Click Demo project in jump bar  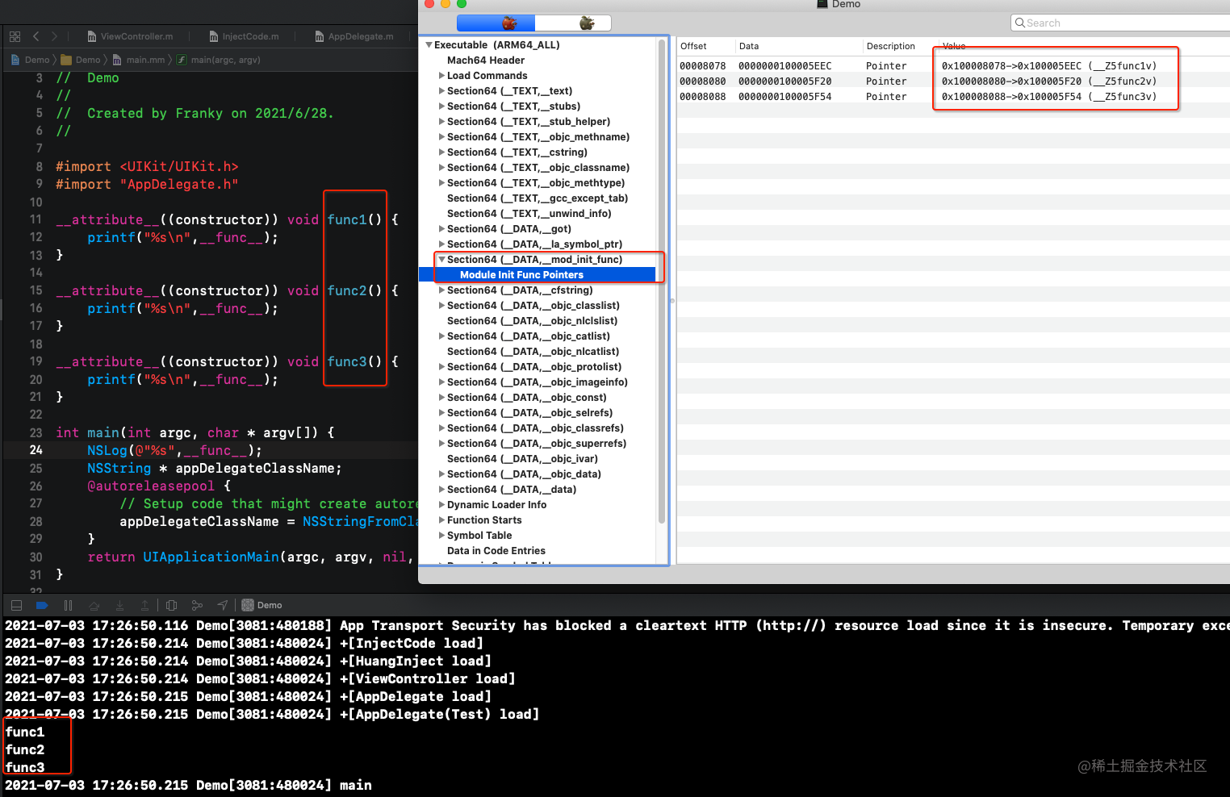tap(31, 60)
